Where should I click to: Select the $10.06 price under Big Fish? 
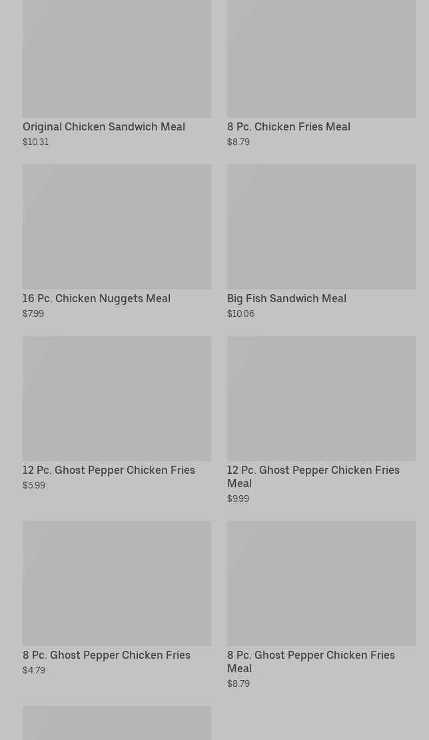[x=240, y=313]
